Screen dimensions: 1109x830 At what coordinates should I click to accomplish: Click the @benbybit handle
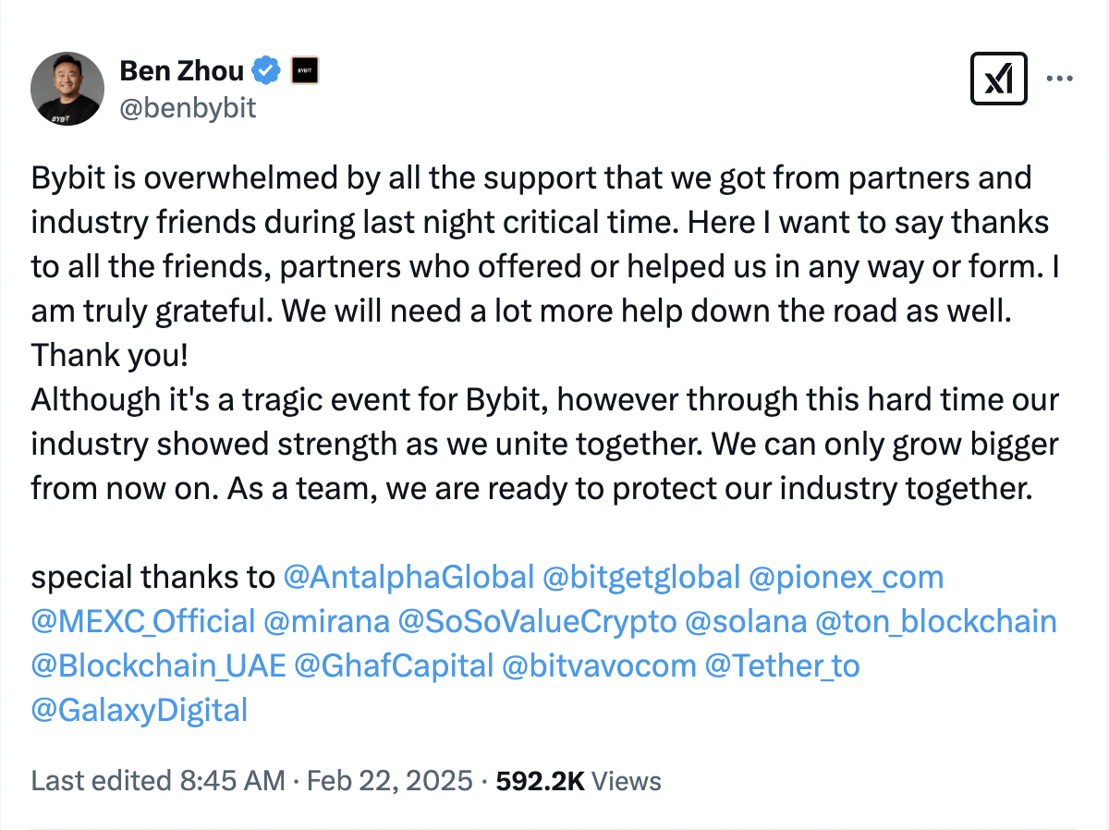pos(189,108)
